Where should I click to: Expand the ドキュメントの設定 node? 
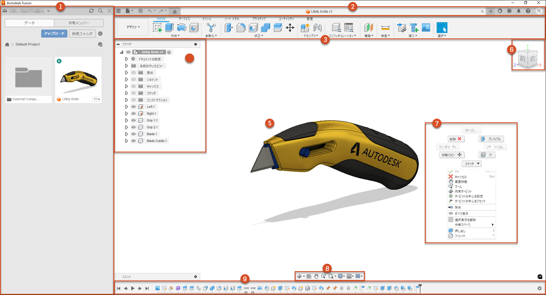tap(126, 59)
